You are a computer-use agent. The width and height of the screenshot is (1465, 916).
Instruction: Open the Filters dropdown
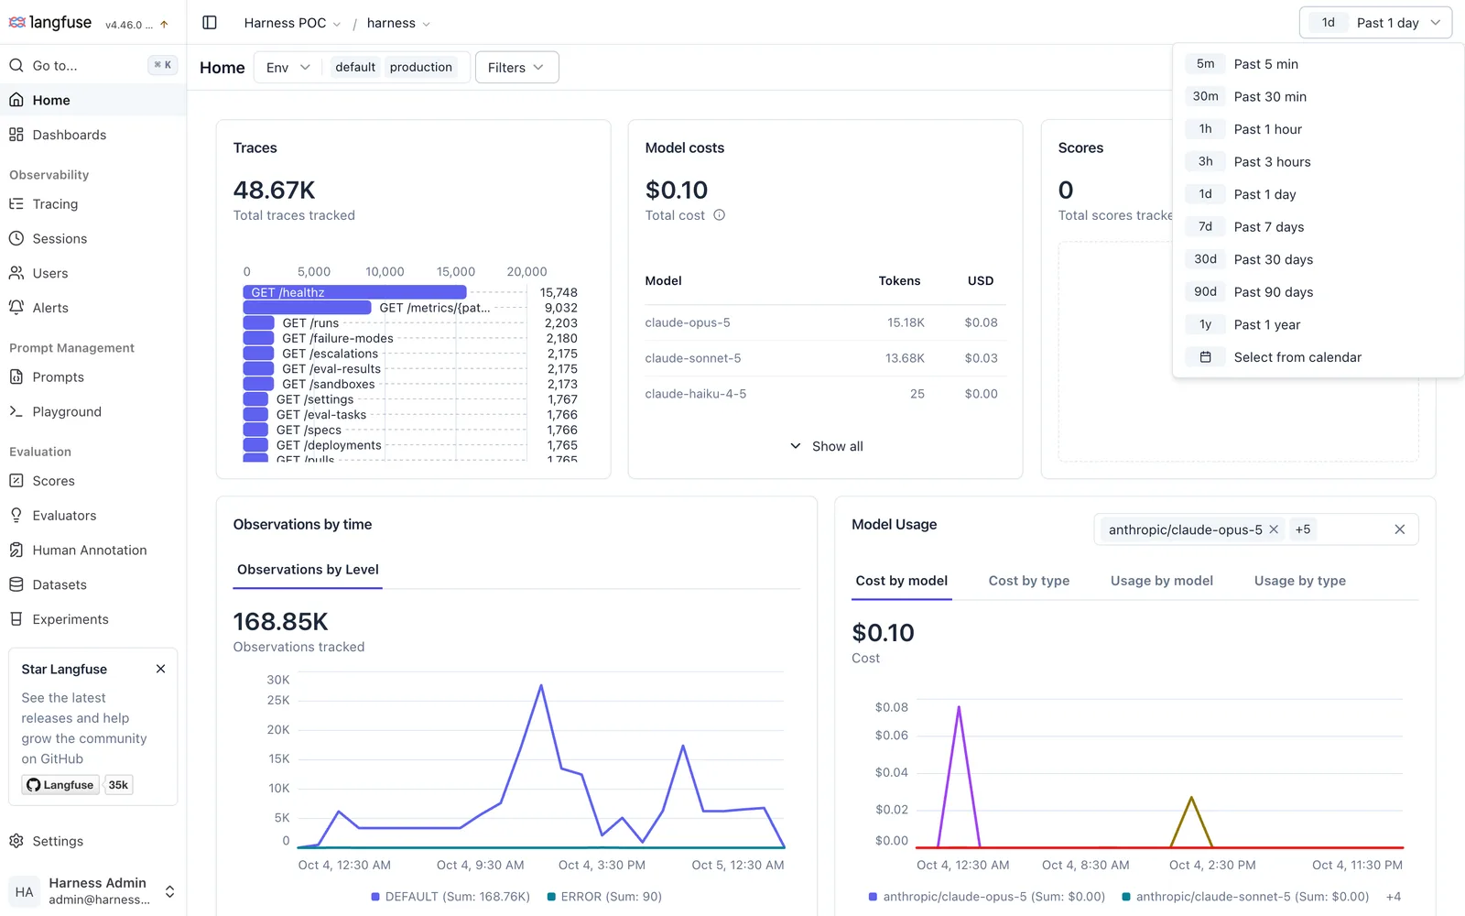pyautogui.click(x=516, y=68)
